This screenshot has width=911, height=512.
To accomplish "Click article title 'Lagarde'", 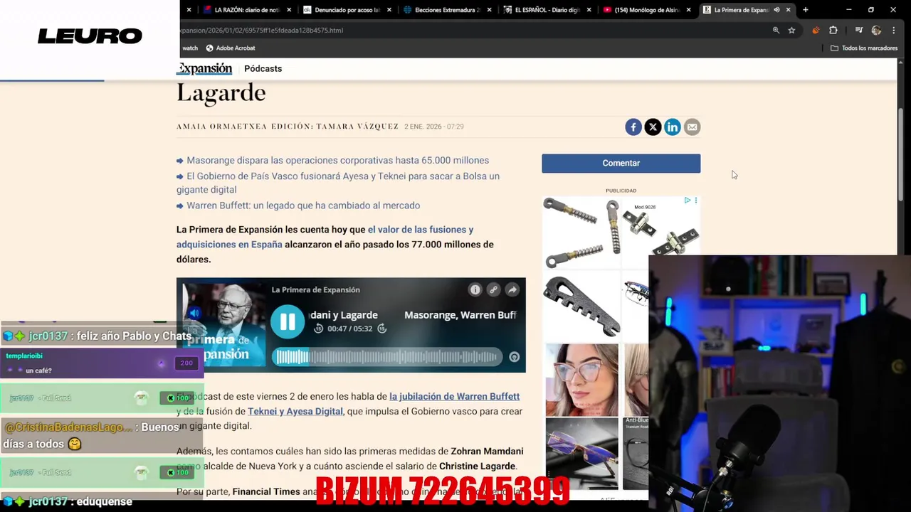I will click(221, 92).
